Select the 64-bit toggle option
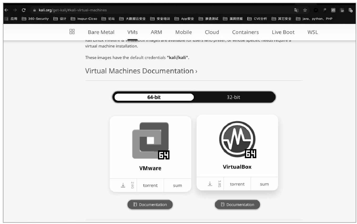This screenshot has width=357, height=224. tap(154, 97)
